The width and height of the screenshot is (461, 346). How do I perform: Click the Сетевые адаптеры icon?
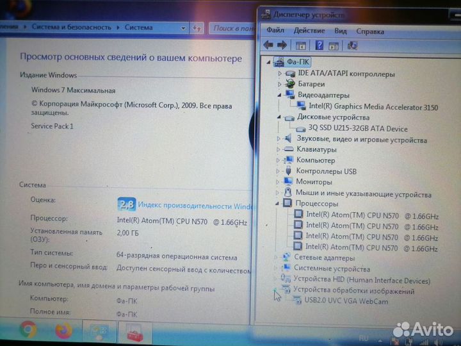tap(286, 257)
